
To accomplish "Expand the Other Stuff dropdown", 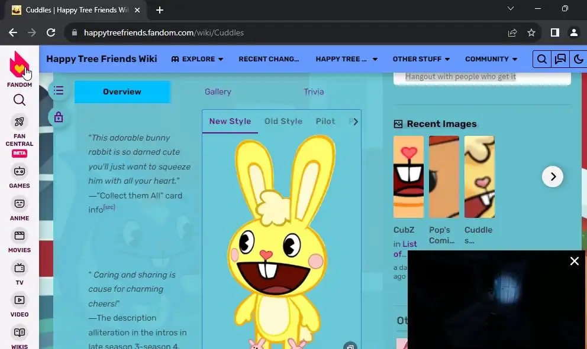I will pyautogui.click(x=421, y=59).
